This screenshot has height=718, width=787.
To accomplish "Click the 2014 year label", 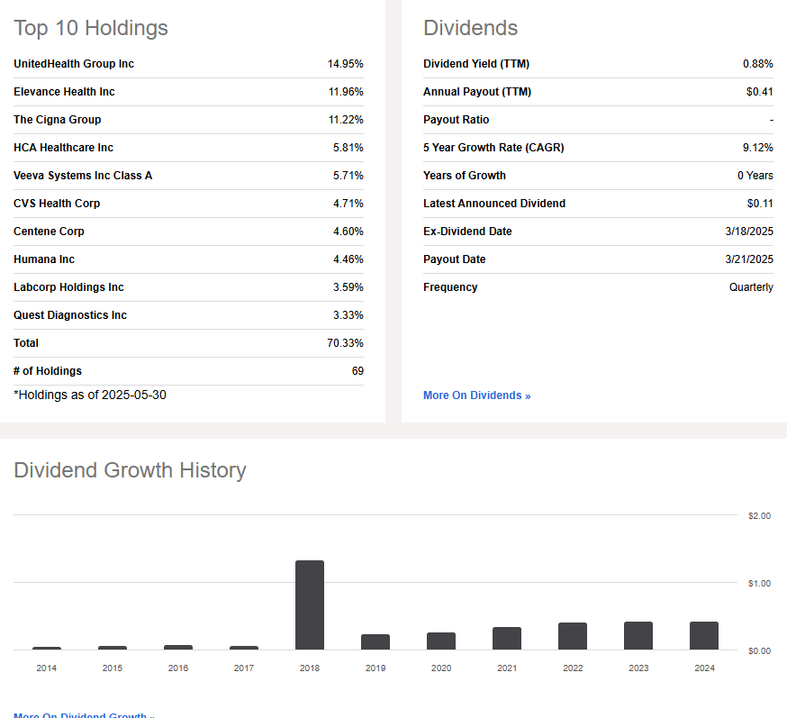I will tap(46, 668).
